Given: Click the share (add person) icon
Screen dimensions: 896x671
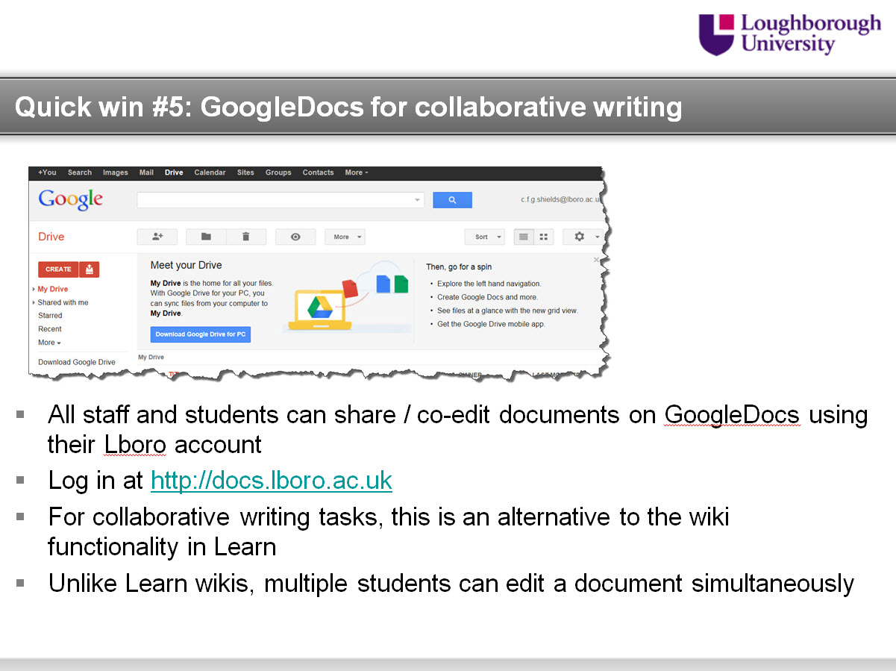Looking at the screenshot, I should point(157,237).
